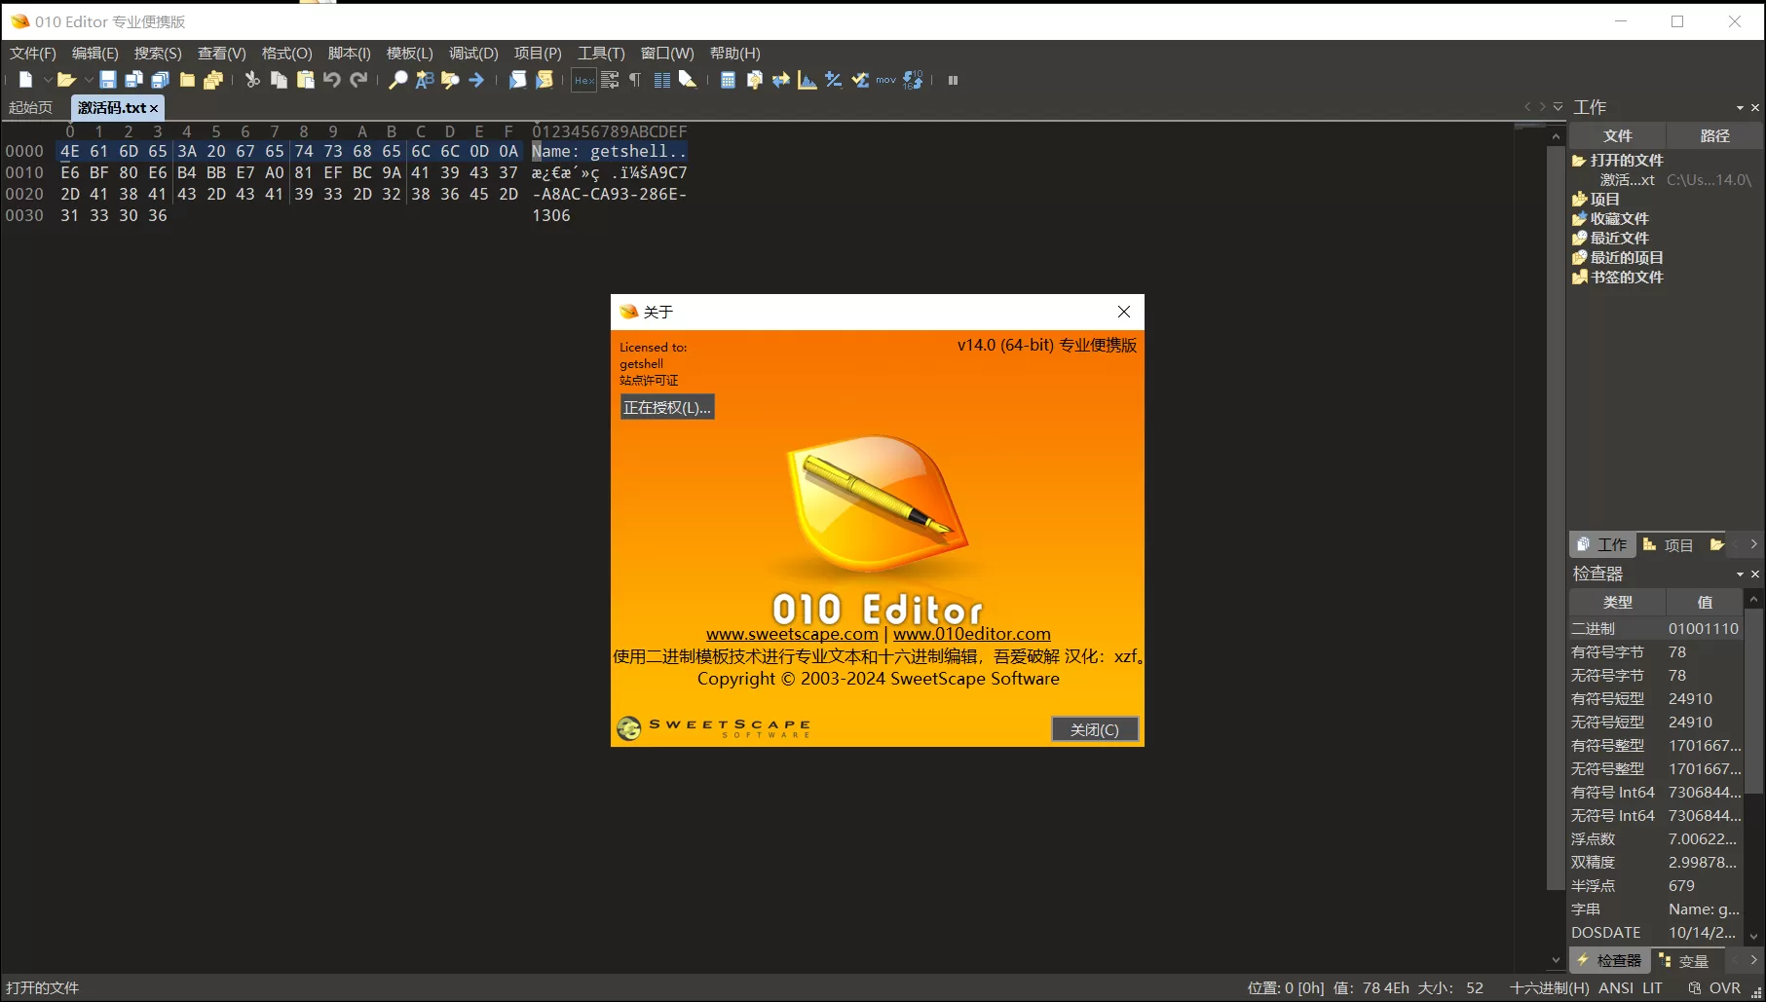Viewport: 1766px width, 1002px height.
Task: Open the www.sweetscape.com link
Action: (x=792, y=634)
